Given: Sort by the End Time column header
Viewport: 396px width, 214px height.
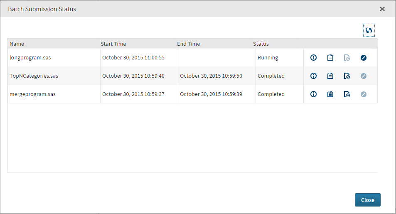Looking at the screenshot, I should point(188,44).
